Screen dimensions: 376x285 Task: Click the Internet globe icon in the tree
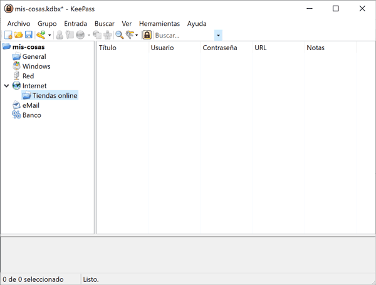pyautogui.click(x=16, y=86)
